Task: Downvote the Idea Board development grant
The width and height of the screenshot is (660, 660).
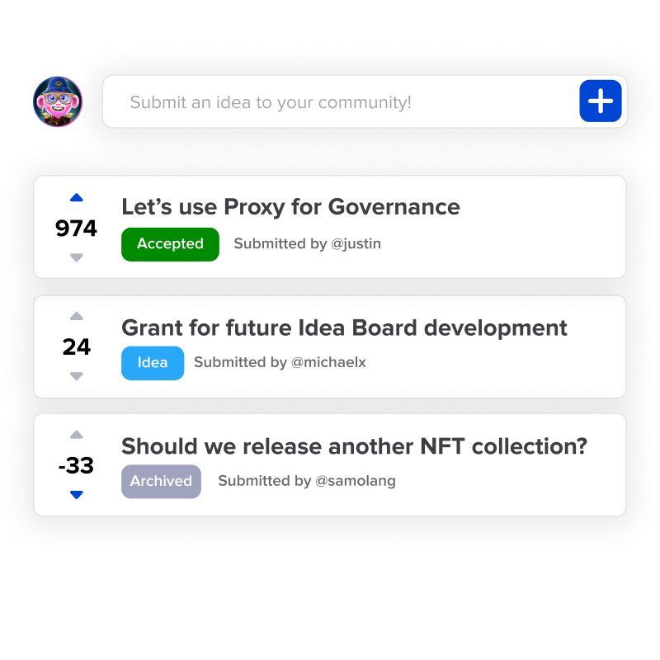Action: click(77, 376)
